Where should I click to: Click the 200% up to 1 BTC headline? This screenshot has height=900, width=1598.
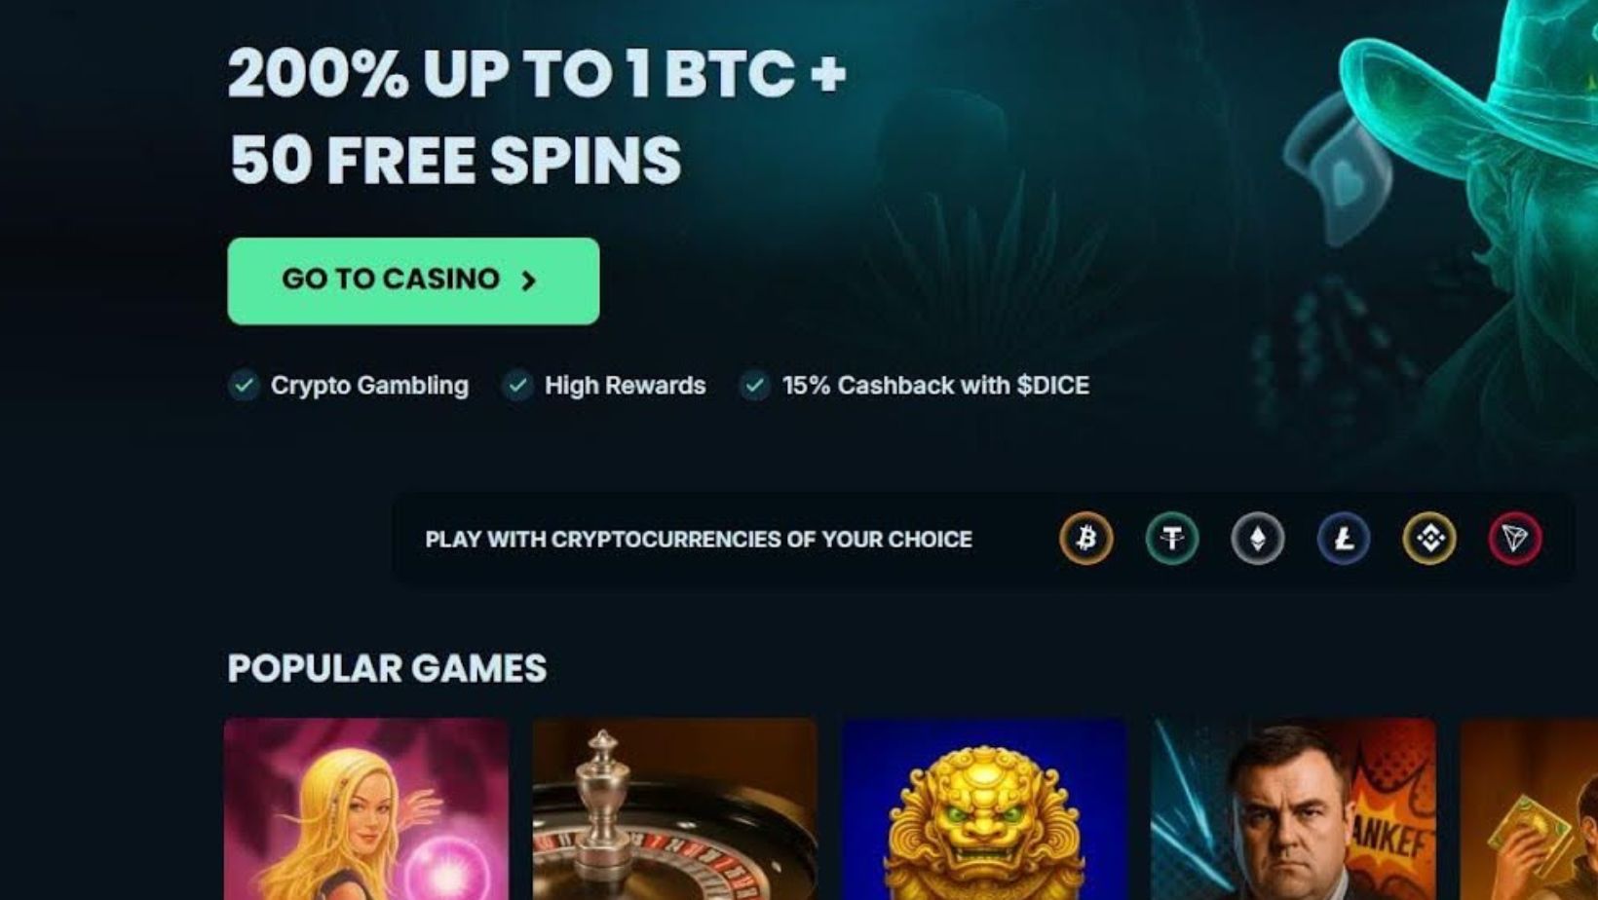[x=537, y=73]
